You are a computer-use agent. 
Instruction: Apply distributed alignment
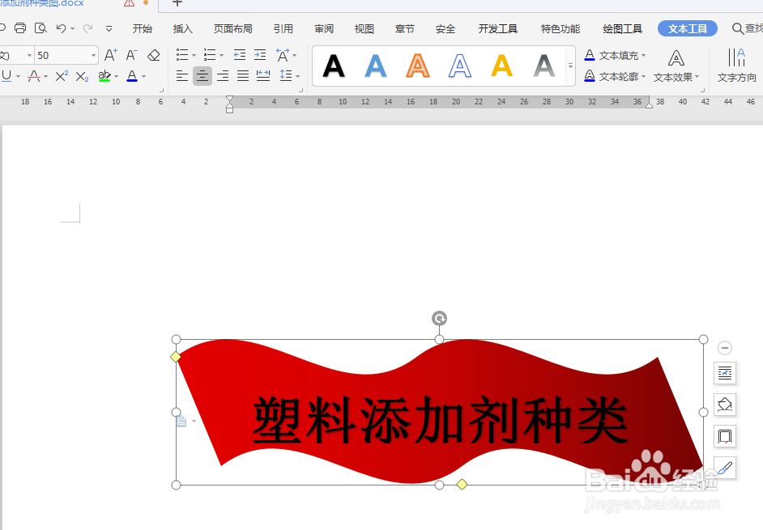click(263, 76)
